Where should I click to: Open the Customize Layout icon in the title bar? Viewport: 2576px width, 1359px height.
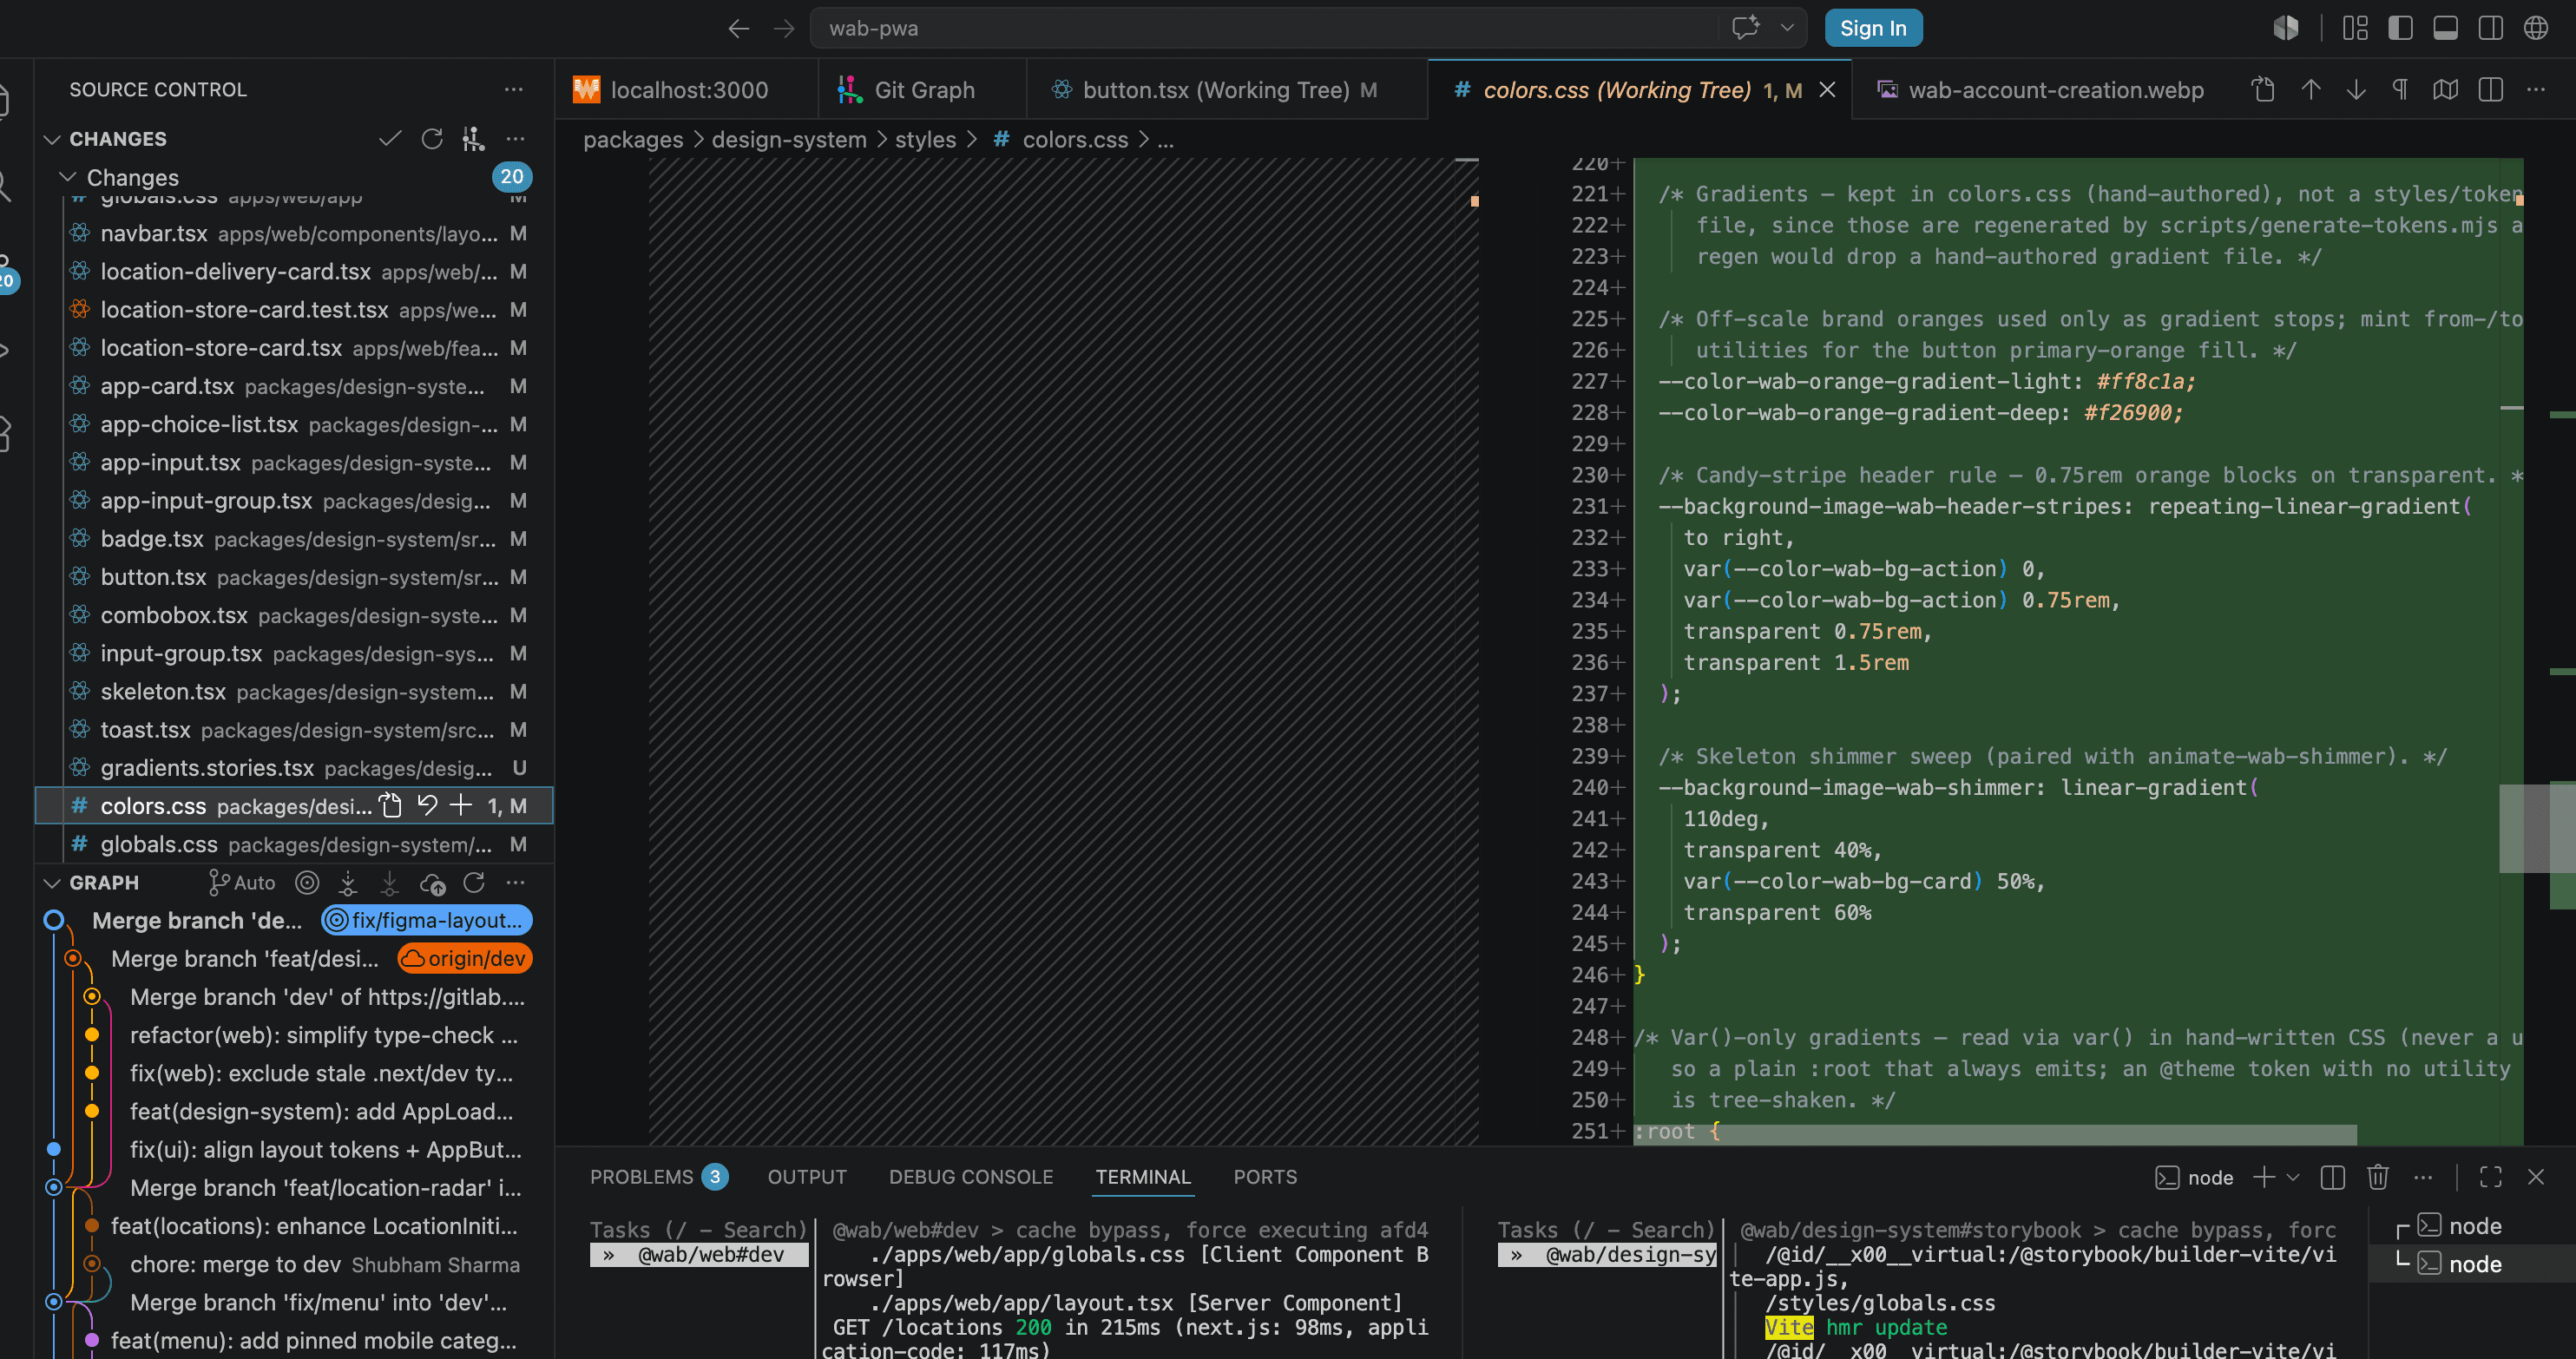point(2355,28)
